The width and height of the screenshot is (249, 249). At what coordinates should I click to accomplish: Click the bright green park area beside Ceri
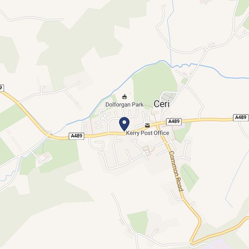point(154,83)
